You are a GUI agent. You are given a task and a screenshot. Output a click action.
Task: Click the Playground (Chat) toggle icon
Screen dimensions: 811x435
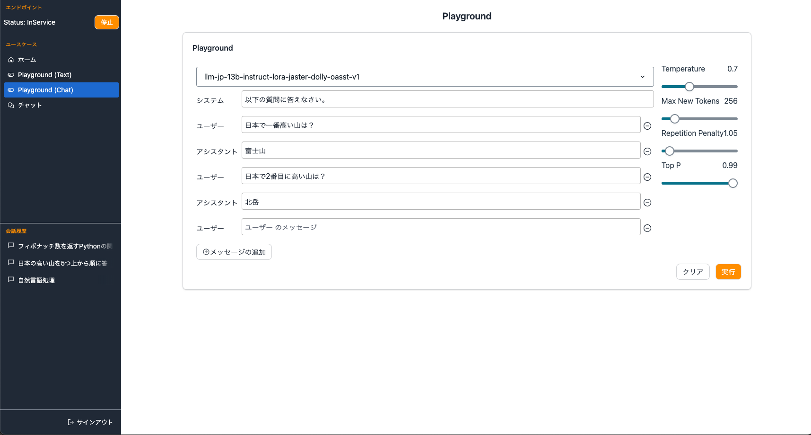[x=11, y=90]
